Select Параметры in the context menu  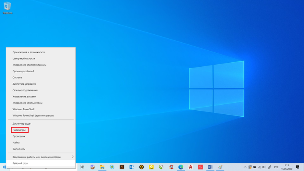click(19, 130)
